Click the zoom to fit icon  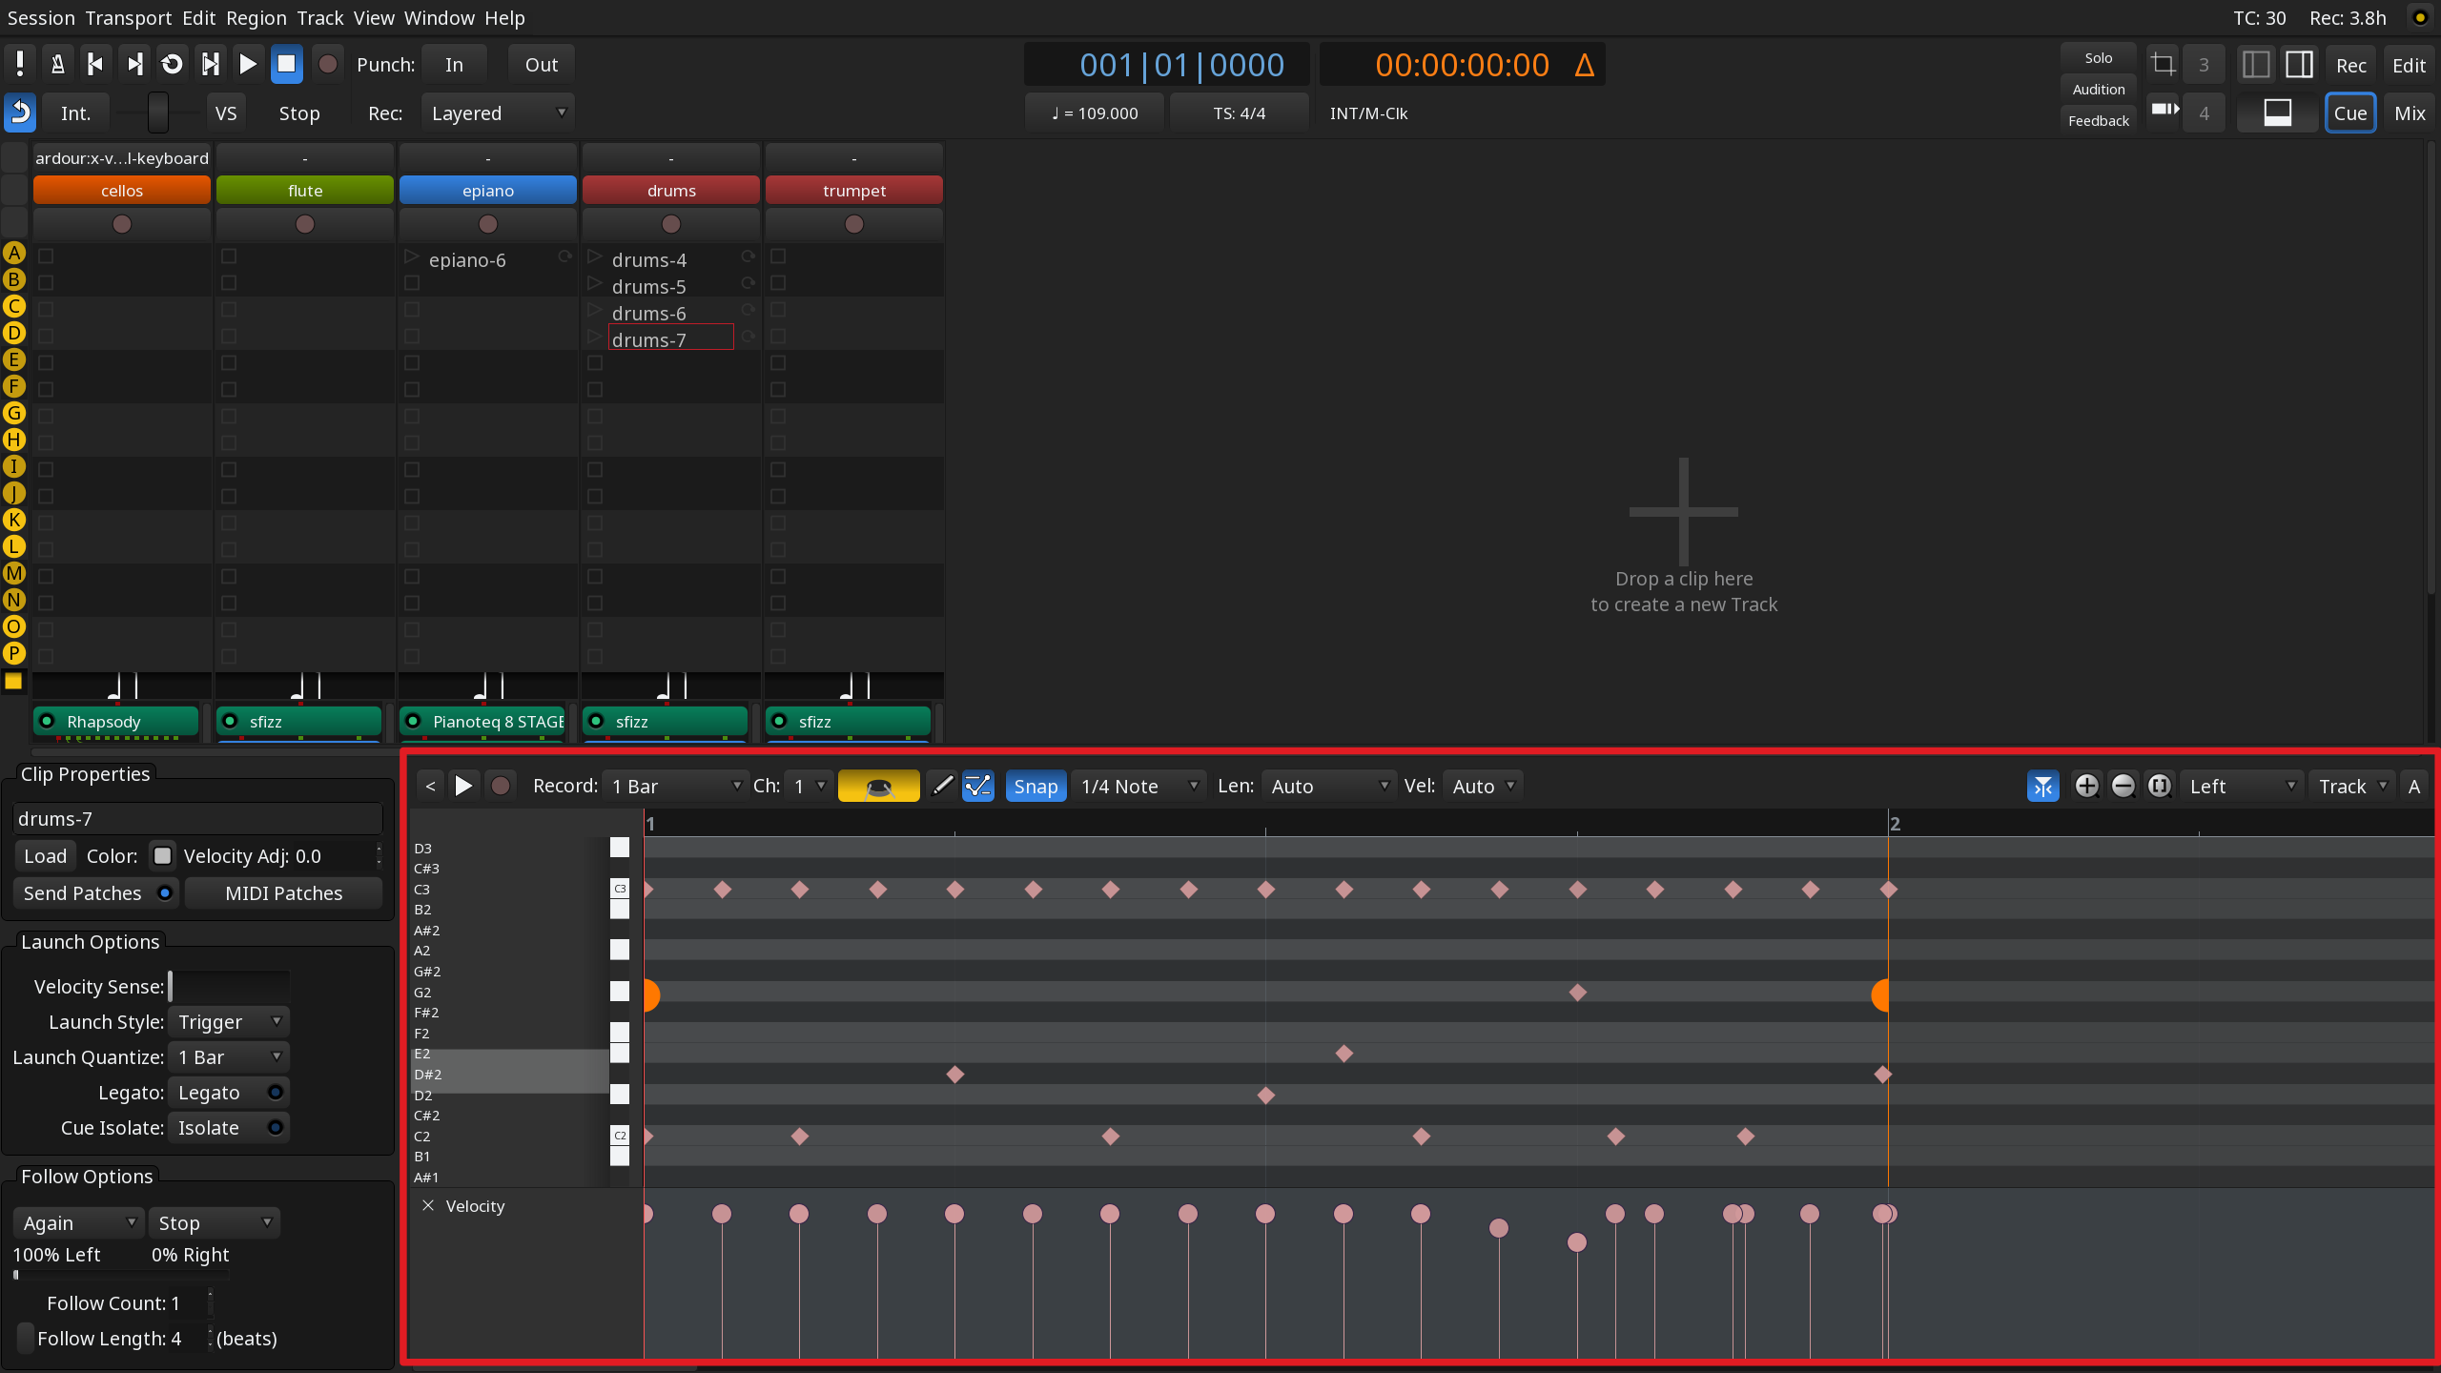[x=2159, y=786]
